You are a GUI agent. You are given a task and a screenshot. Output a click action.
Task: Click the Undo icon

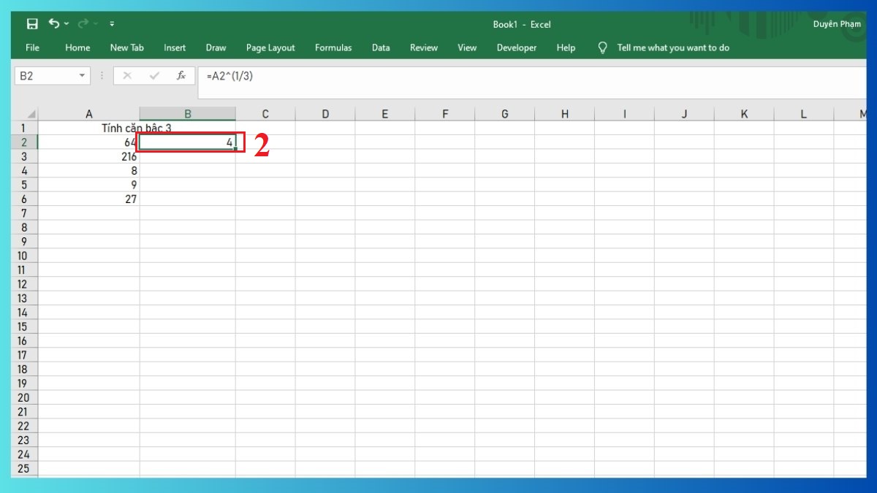(x=55, y=23)
